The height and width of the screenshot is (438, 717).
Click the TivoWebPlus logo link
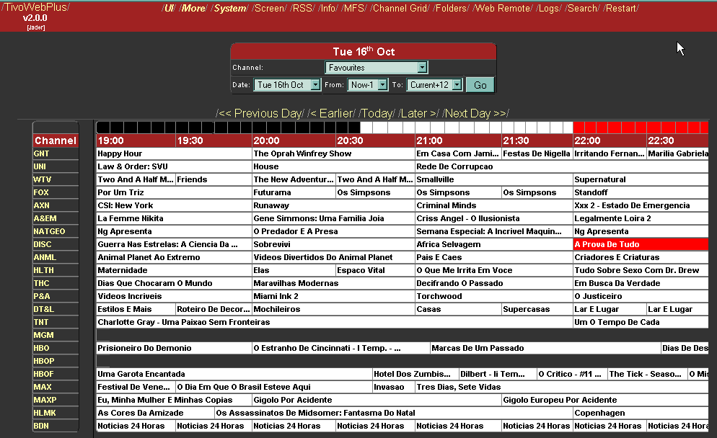coord(35,7)
